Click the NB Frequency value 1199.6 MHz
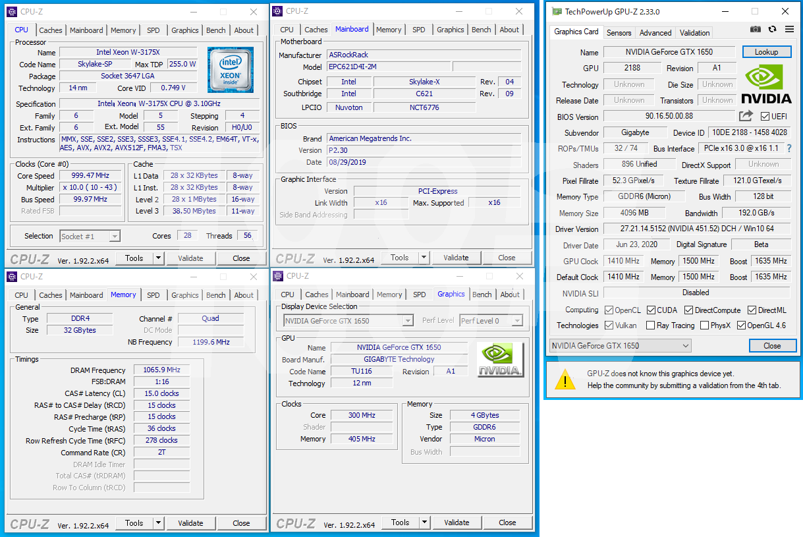Screen dimensions: 803x537 pos(210,342)
